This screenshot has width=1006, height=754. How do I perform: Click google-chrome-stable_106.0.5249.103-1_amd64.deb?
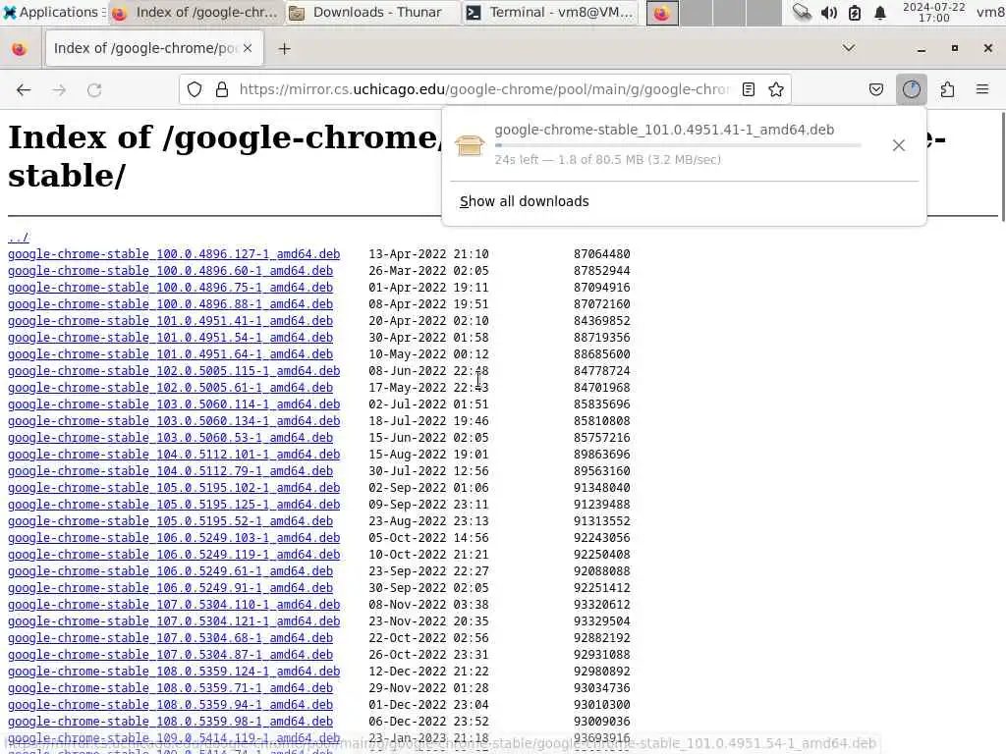(x=174, y=537)
